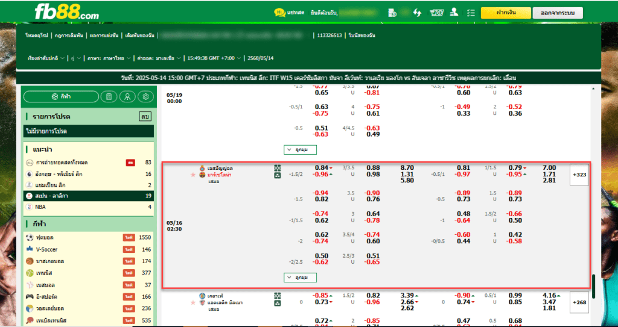Open กฎการเดิมพัน rules menu item
The height and width of the screenshot is (327, 618).
[69, 36]
